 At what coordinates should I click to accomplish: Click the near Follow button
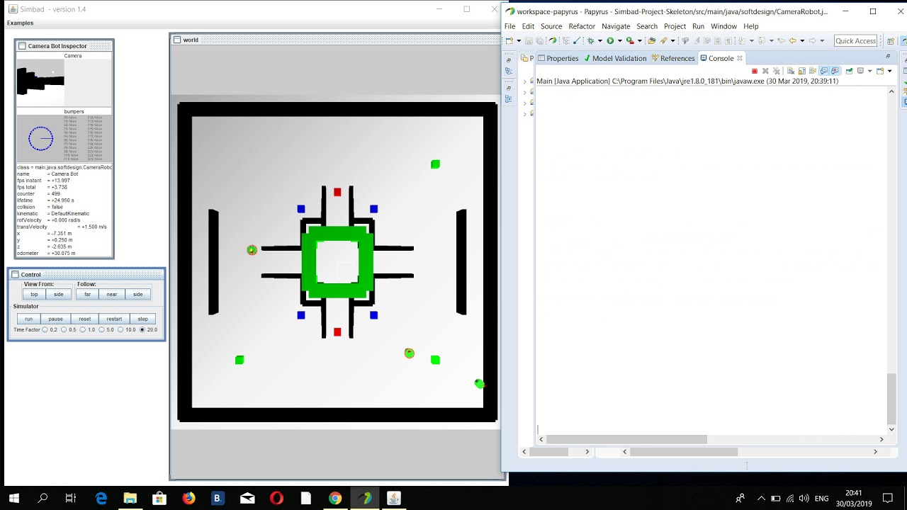click(112, 294)
